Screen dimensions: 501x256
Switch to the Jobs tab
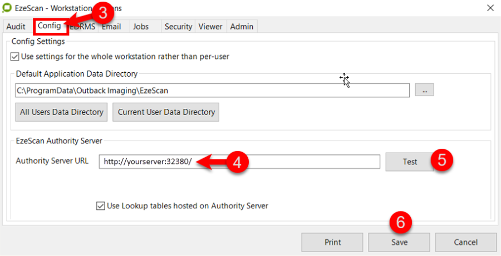point(141,27)
